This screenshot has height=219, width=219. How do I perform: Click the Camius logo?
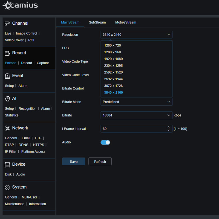(x=20, y=5)
